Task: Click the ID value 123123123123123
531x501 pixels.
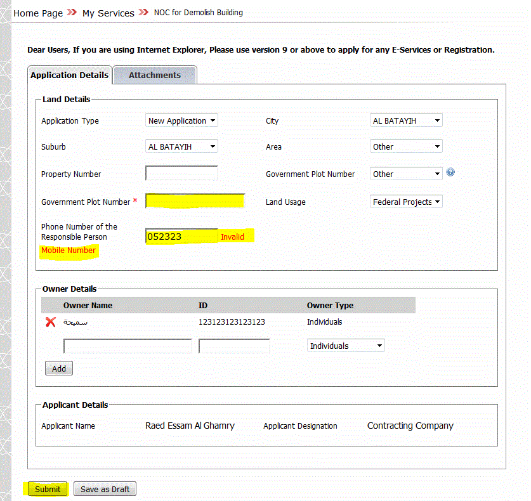Action: click(232, 322)
